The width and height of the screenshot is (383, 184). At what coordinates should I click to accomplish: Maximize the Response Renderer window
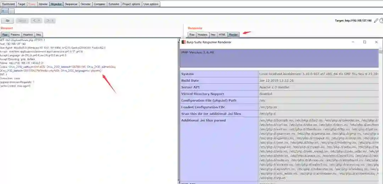365,42
